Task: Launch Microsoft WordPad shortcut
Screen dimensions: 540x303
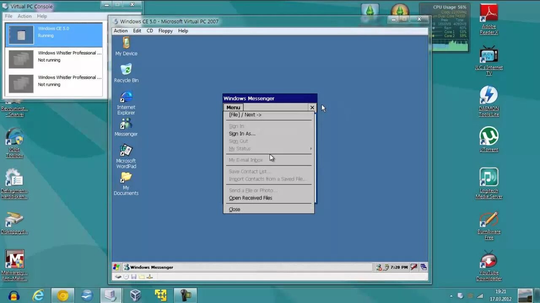Action: tap(126, 157)
